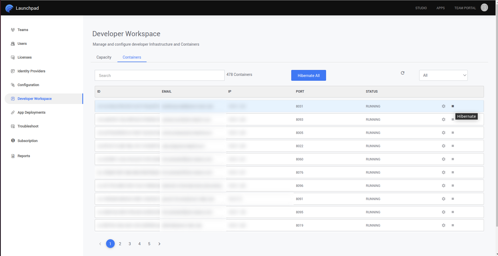
Task: Switch to the Capacity tab
Action: coord(104,57)
